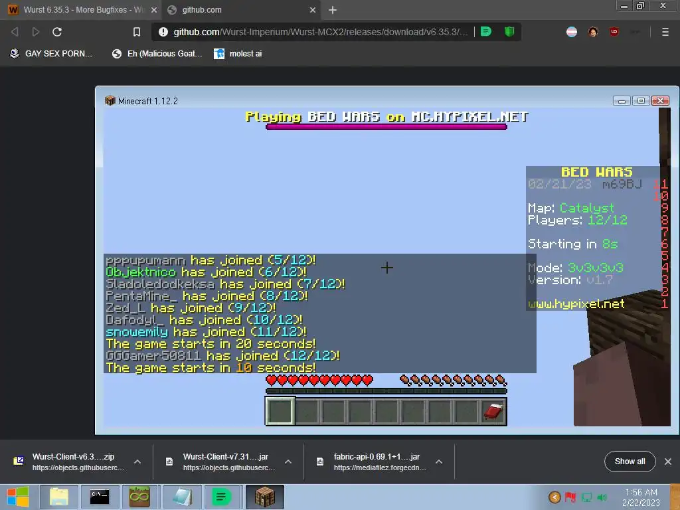680x510 pixels.
Task: Expand options for Wurst-Client-v6.3....zip download
Action: (137, 462)
